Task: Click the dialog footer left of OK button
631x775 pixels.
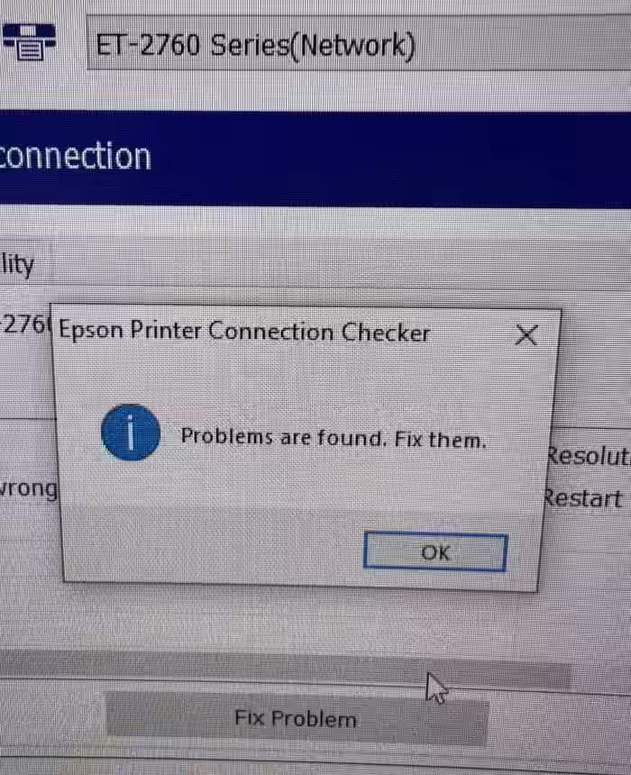Action: point(213,550)
